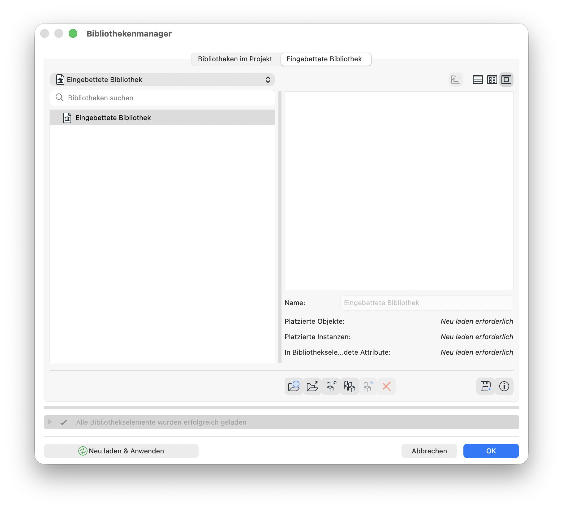Click the save library floppy disk icon

tap(485, 386)
